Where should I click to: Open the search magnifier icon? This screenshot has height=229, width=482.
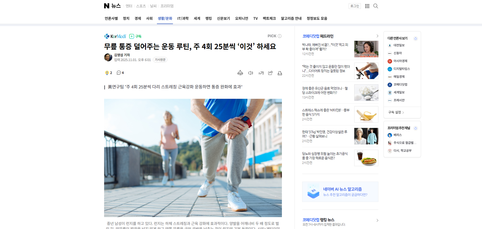tap(376, 6)
